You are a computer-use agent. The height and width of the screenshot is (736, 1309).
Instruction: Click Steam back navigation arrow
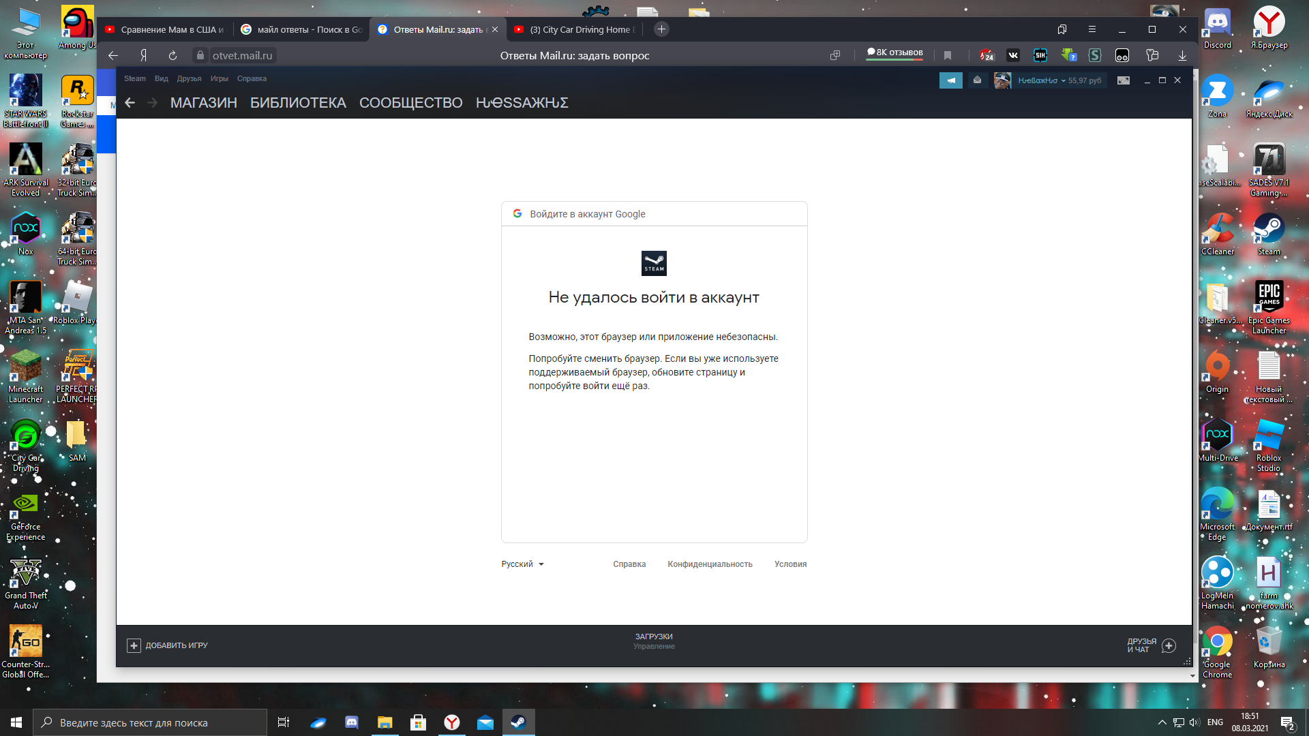tap(130, 102)
